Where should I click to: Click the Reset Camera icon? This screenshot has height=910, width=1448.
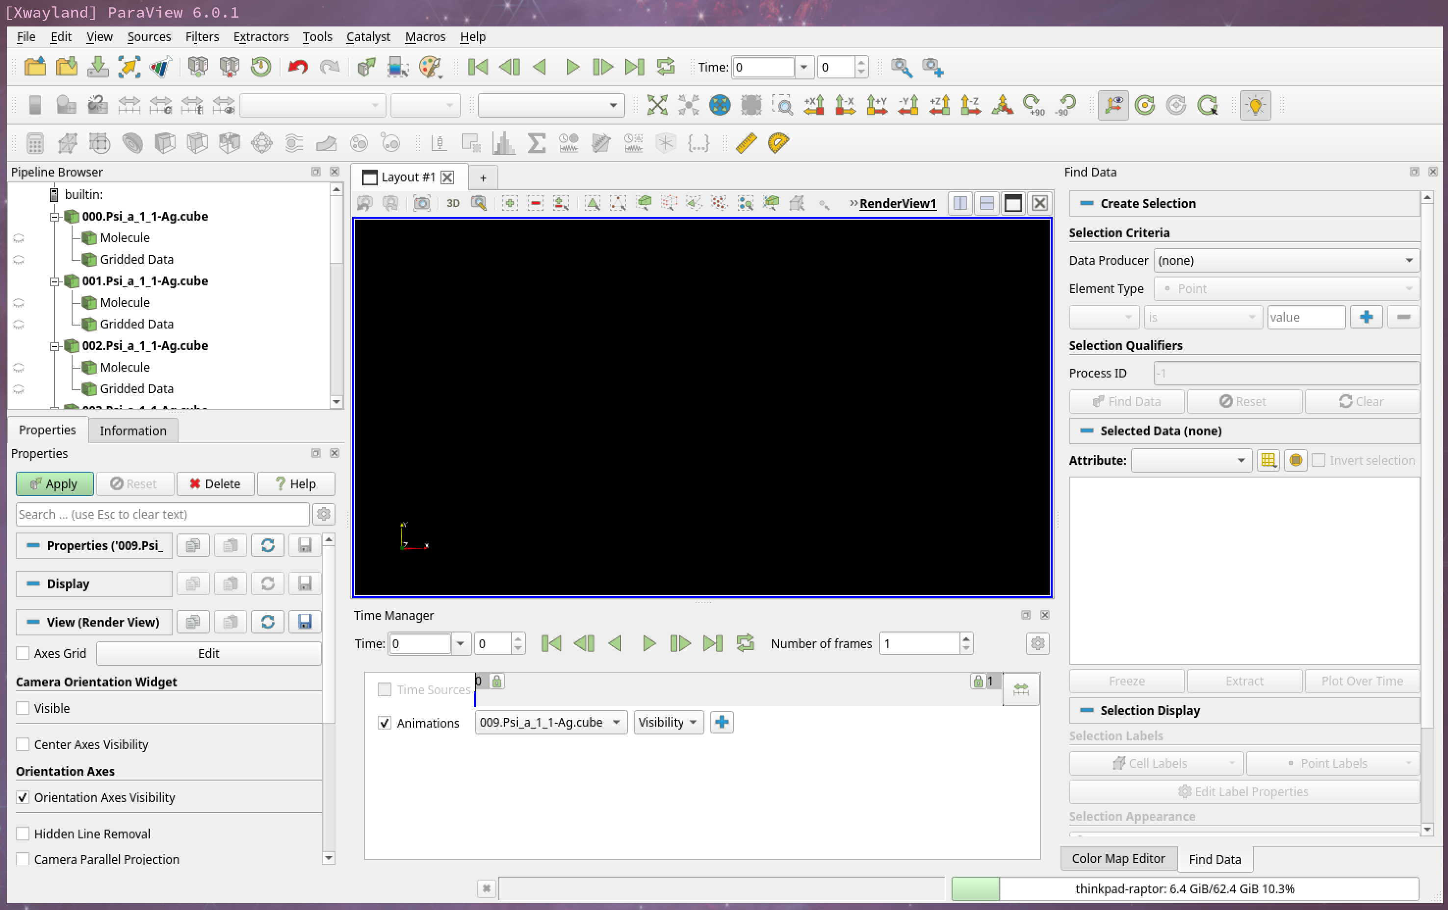pos(657,105)
